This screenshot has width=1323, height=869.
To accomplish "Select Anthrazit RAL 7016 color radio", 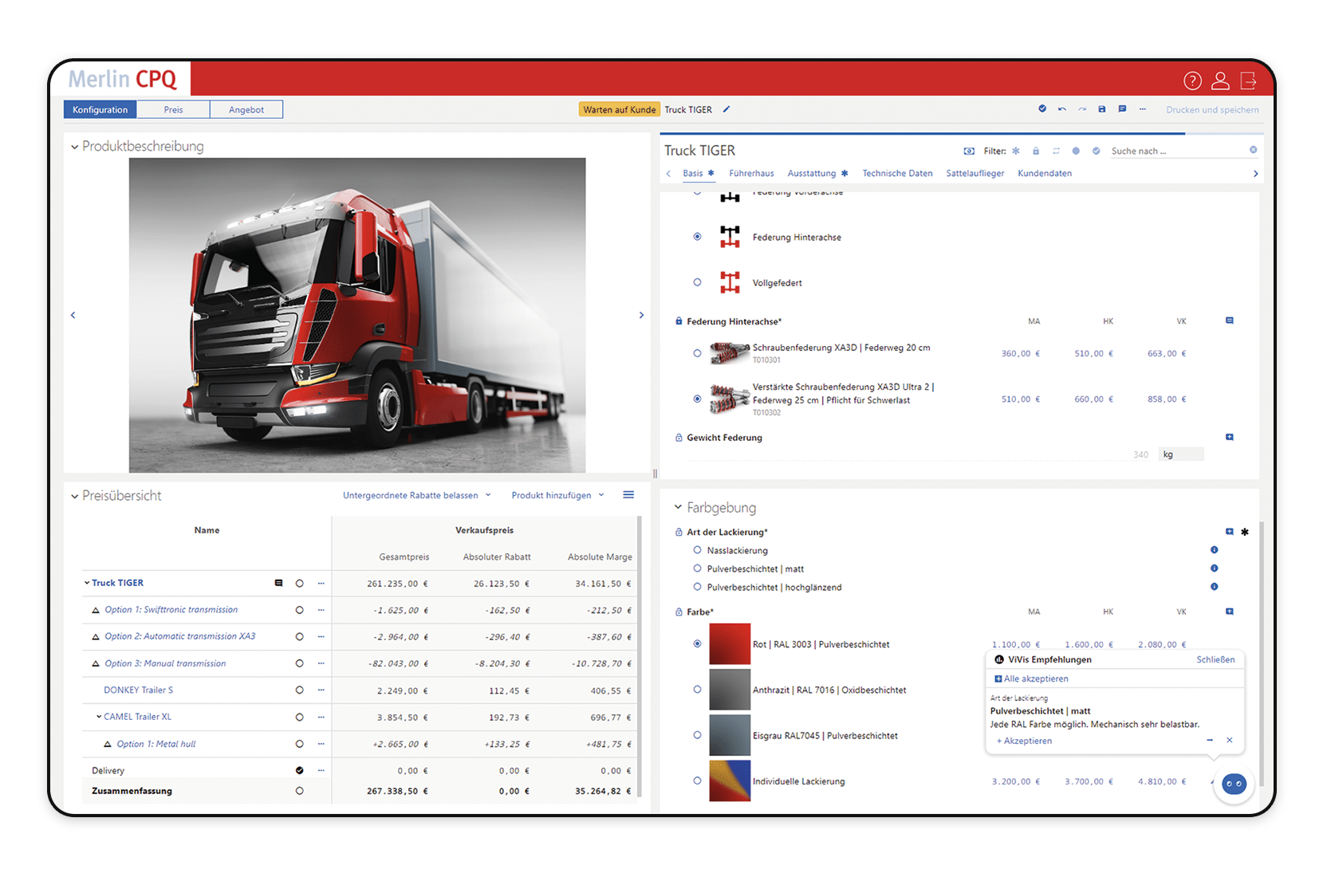I will 698,690.
